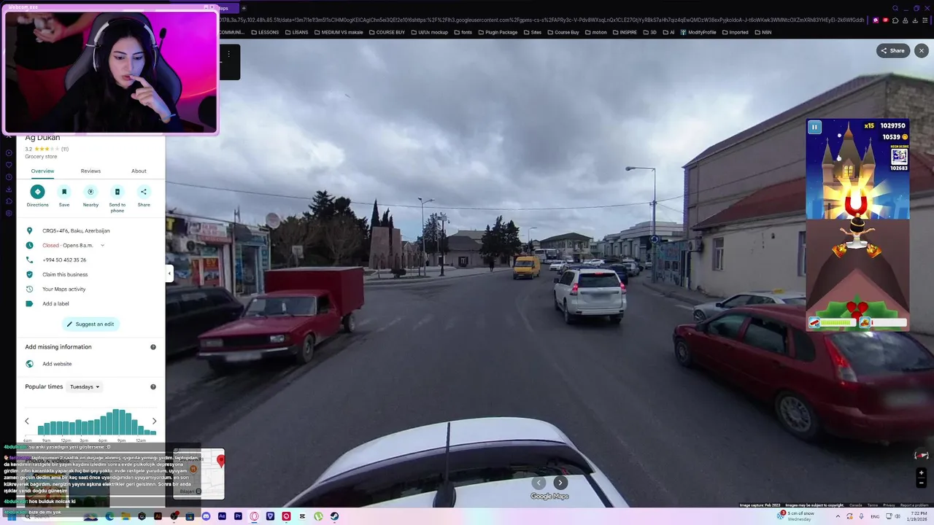Switch to the About tab
Viewport: 934px width, 525px height.
pos(139,171)
